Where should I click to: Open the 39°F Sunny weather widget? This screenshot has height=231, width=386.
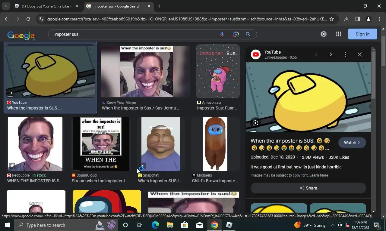point(310,225)
